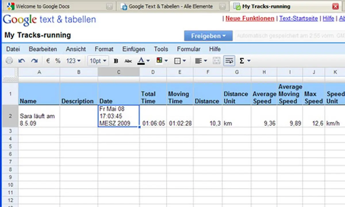The height and width of the screenshot is (207, 345).
Task: Switch to the Welcome to Google Docs tab
Action: pyautogui.click(x=43, y=6)
